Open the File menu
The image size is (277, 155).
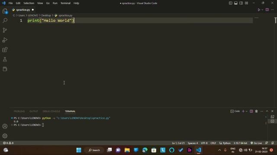(10, 3)
